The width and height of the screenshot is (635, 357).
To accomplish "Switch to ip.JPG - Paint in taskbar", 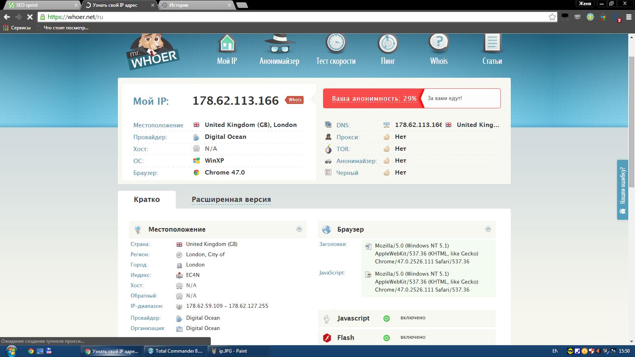I will click(239, 351).
